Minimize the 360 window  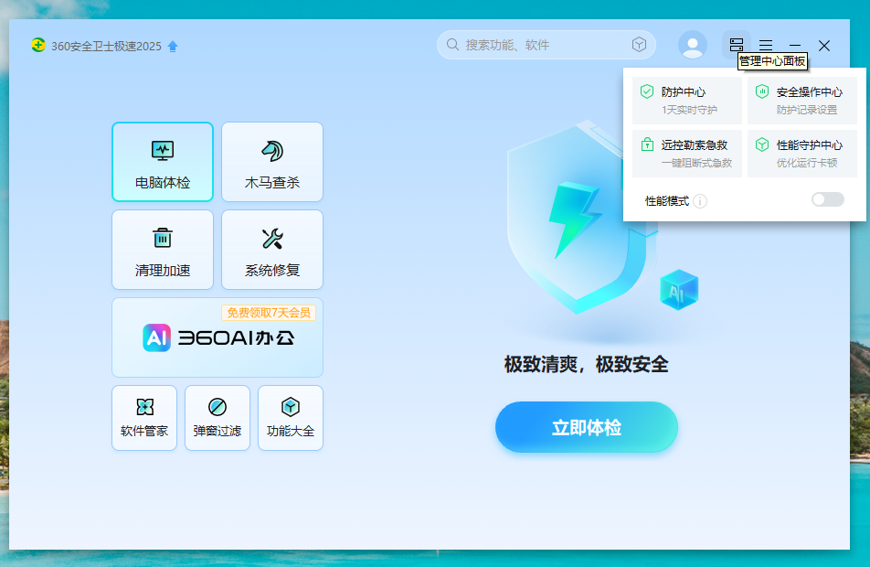click(795, 45)
